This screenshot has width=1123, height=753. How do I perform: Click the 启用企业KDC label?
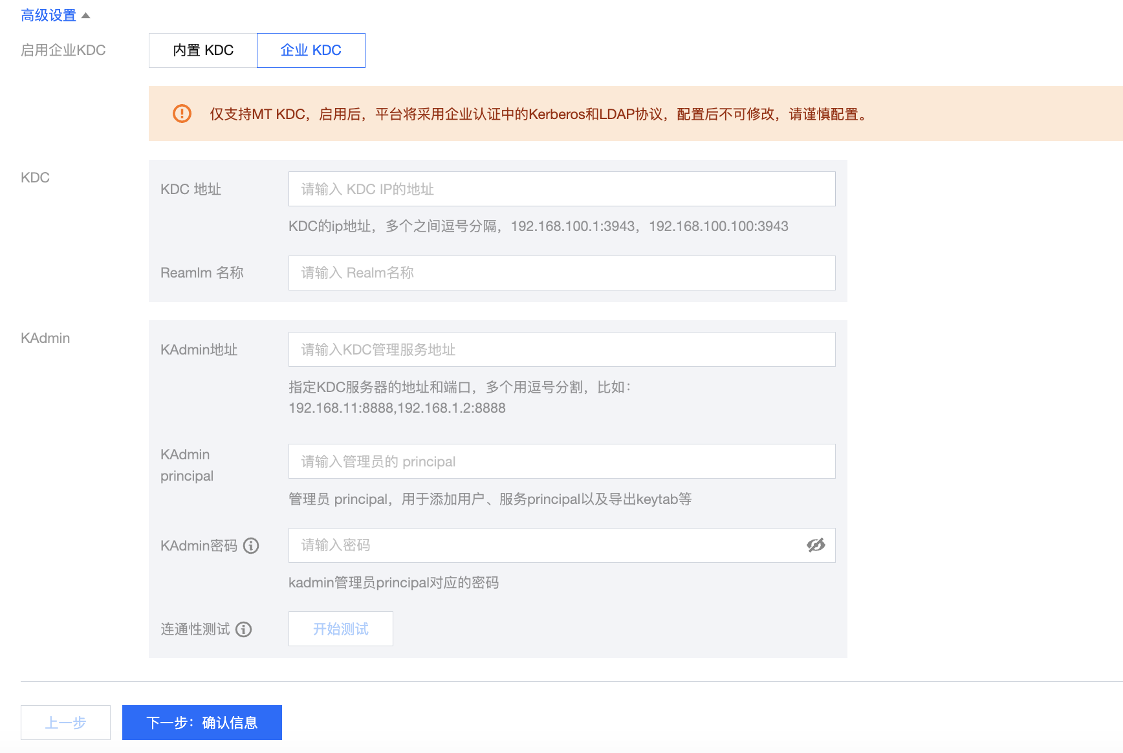[63, 50]
